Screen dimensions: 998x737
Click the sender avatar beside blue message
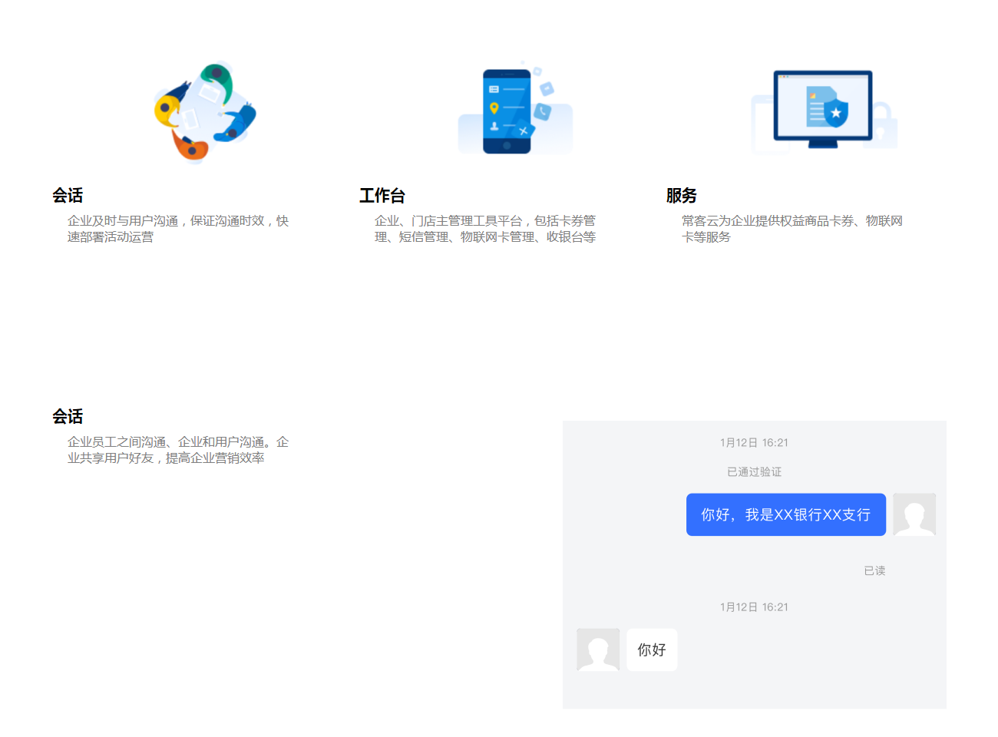(x=914, y=514)
